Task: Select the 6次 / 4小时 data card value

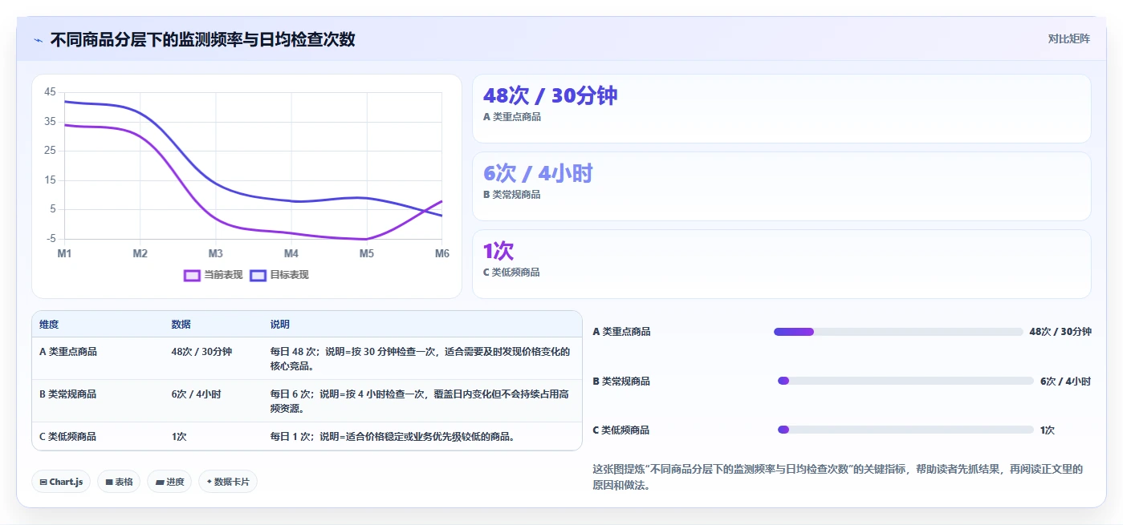Action: pyautogui.click(x=538, y=173)
